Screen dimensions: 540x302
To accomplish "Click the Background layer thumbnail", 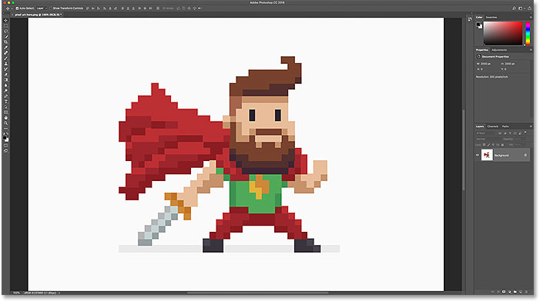I will click(487, 156).
